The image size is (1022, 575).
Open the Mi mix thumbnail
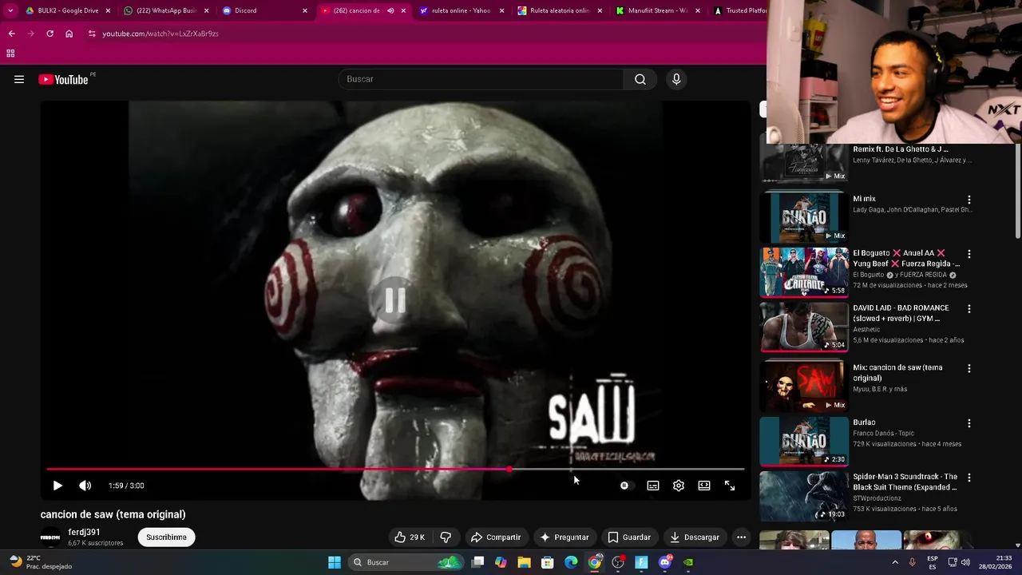pyautogui.click(x=804, y=216)
